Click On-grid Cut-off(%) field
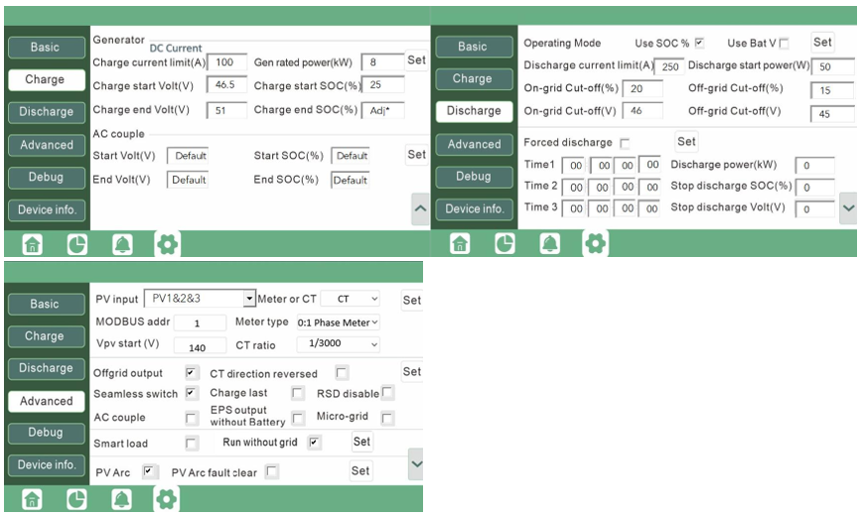Viewport: 861px width, 516px height. tap(643, 88)
